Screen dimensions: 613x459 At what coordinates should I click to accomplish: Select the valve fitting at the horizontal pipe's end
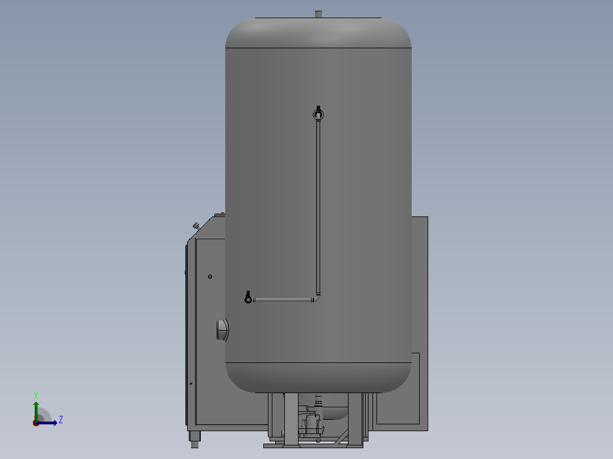point(248,298)
